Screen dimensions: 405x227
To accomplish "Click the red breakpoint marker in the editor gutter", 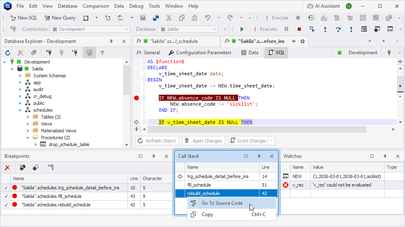I will point(136,98).
